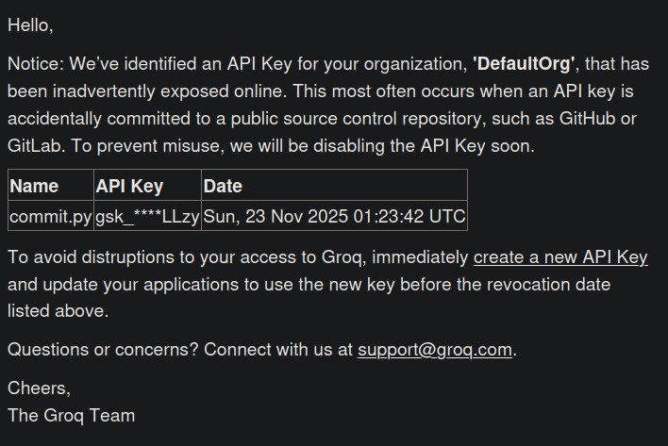Click the support@groq.com email link
668x446 pixels.
click(434, 350)
